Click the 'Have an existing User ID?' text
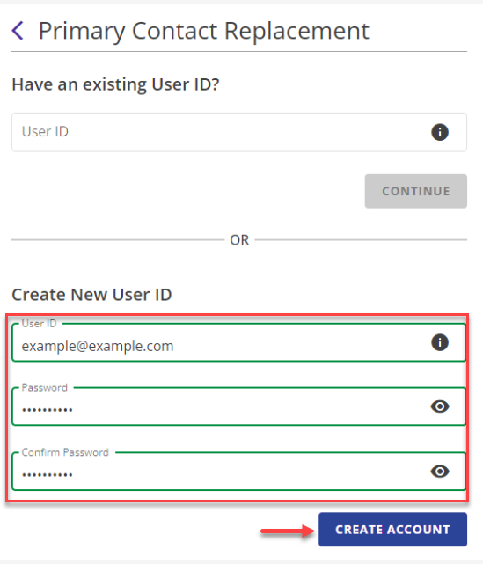Viewport: 483px width, 564px height. (115, 84)
